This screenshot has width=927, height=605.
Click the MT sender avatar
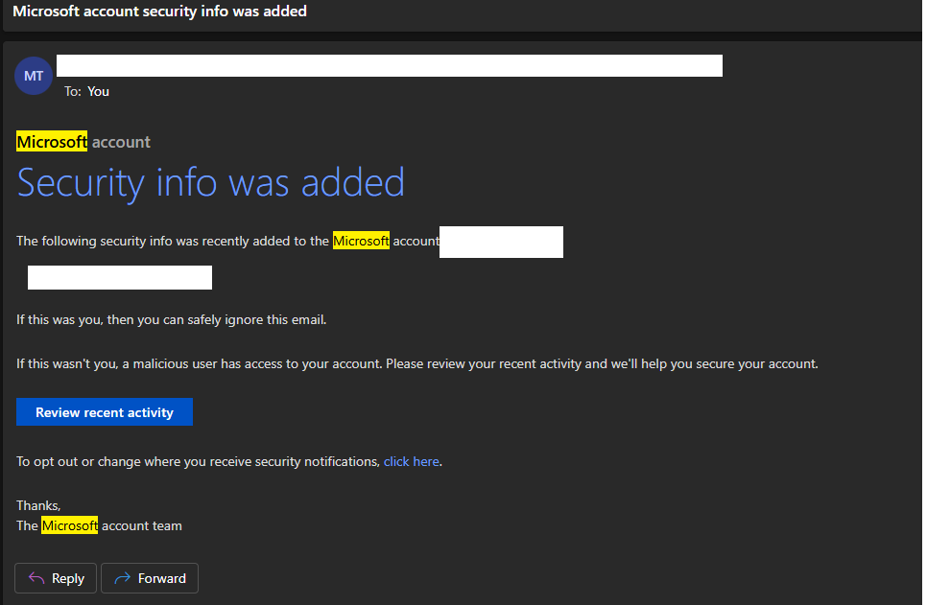(x=34, y=76)
